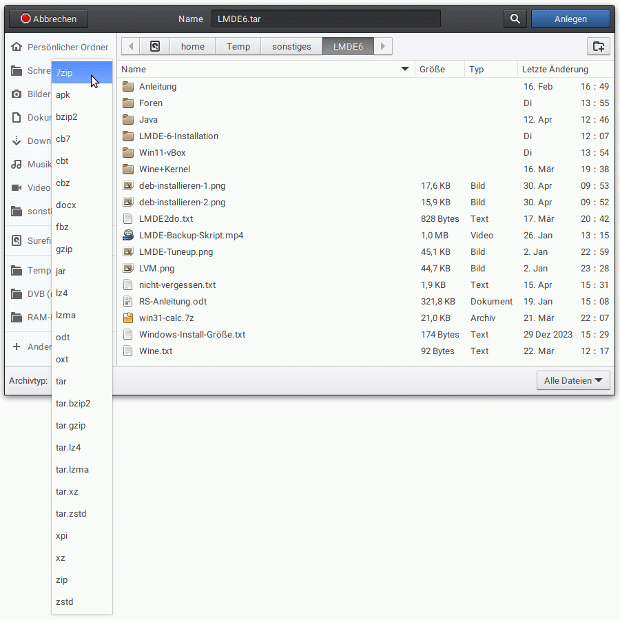Image resolution: width=620 pixels, height=620 pixels.
Task: Open Persönlicher Ordner in sidebar
Action: pyautogui.click(x=60, y=47)
